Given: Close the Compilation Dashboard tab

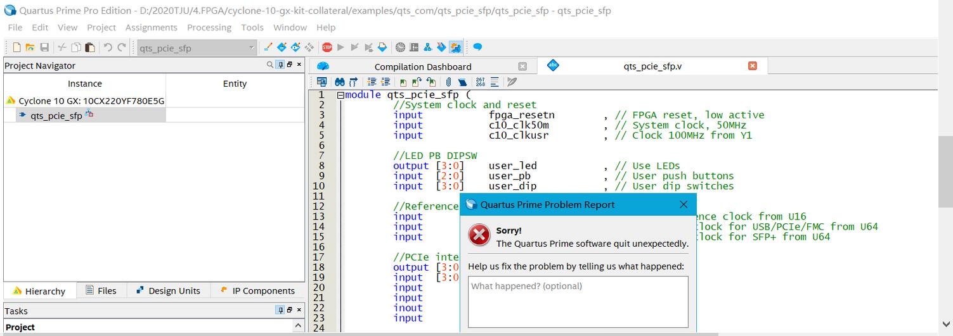Looking at the screenshot, I should [522, 66].
